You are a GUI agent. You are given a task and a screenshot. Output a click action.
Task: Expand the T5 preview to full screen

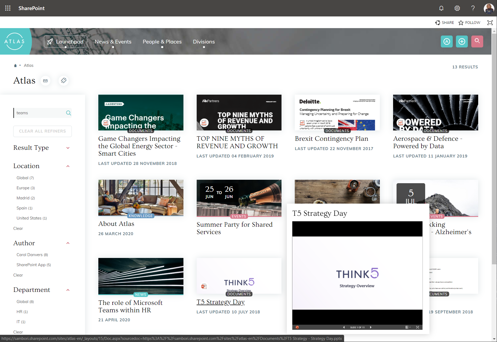(418, 327)
